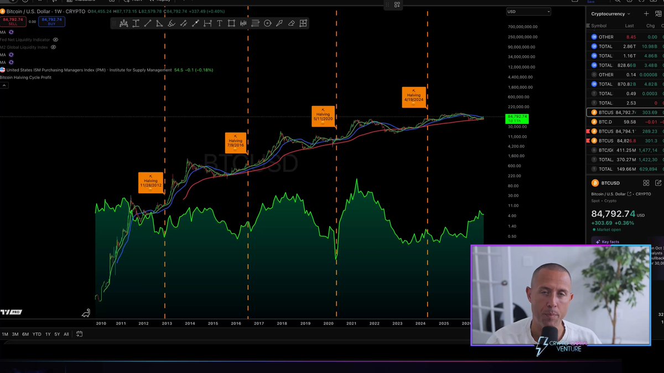Select the eyedropper pen tool

coord(279,23)
